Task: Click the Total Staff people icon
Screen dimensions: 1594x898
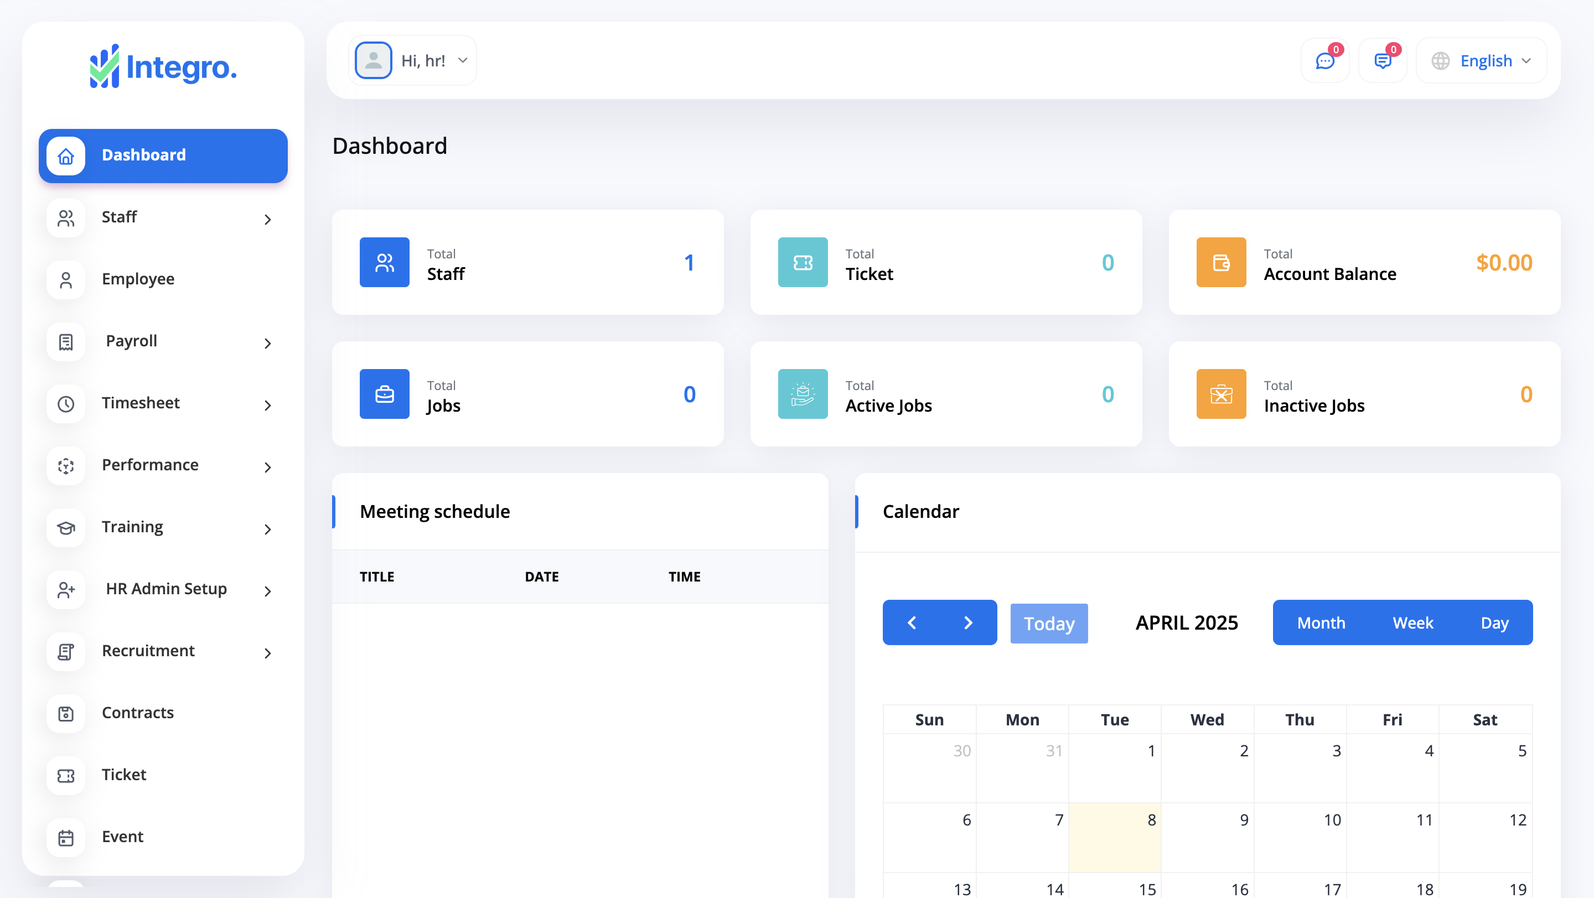Action: point(384,262)
